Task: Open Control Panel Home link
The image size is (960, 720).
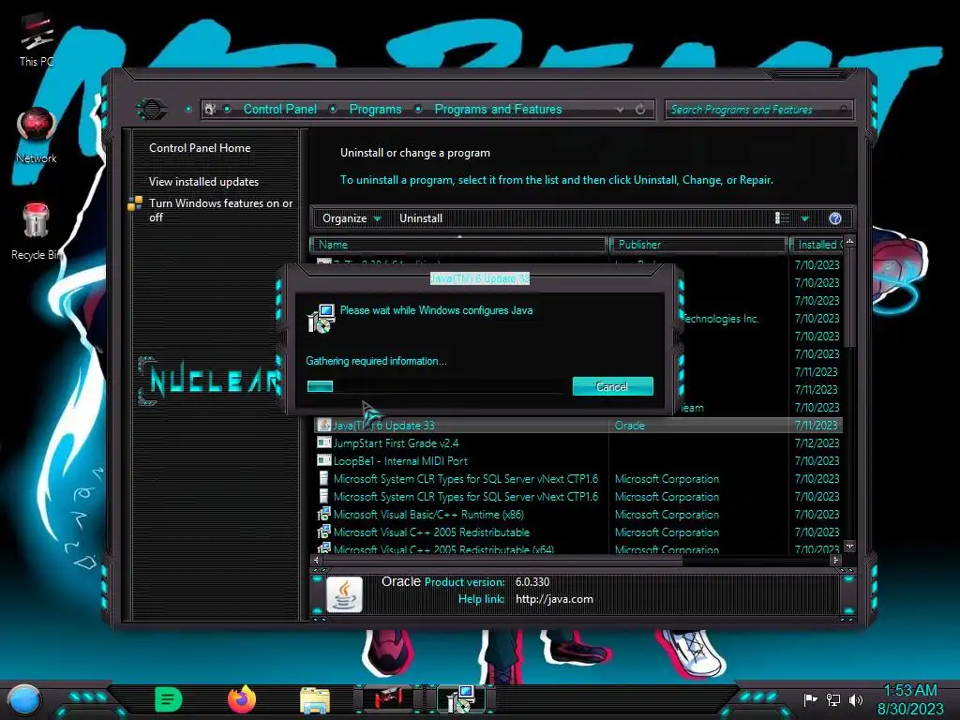Action: [x=200, y=147]
